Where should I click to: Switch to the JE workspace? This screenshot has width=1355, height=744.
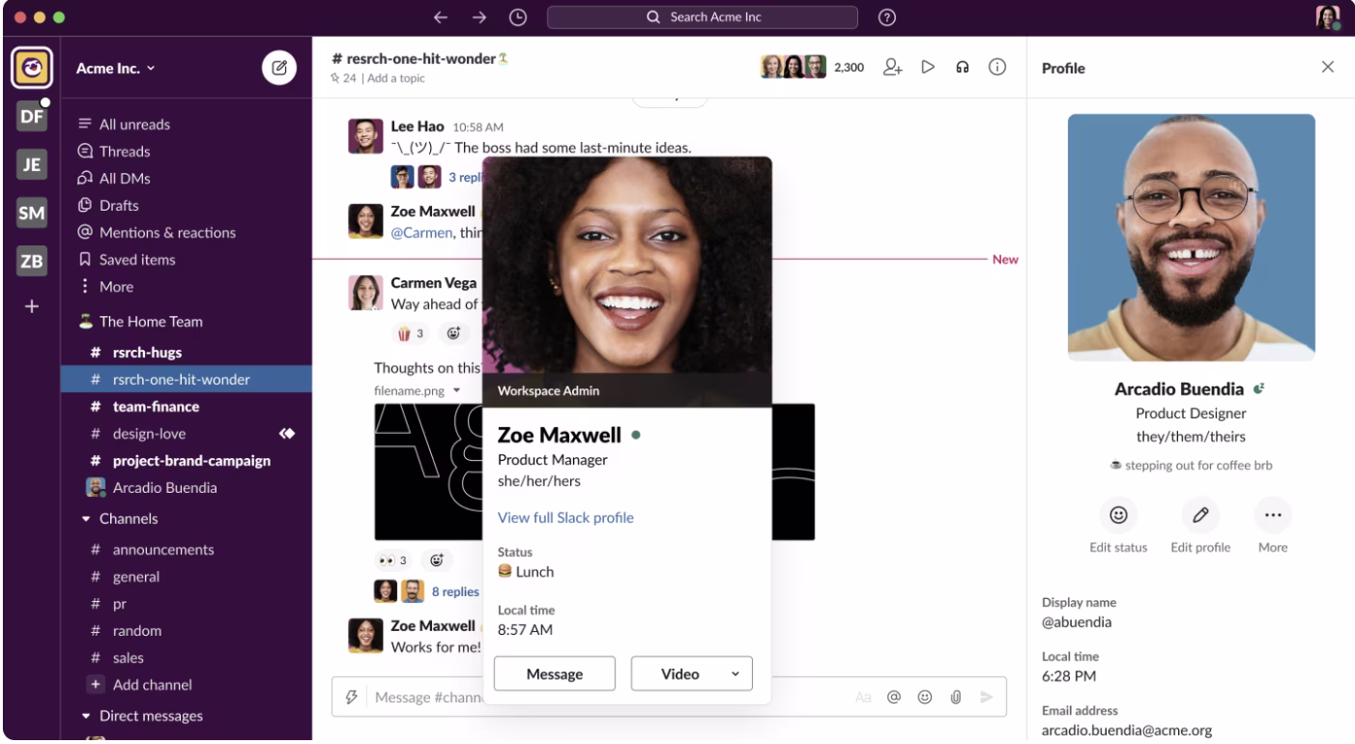30,165
